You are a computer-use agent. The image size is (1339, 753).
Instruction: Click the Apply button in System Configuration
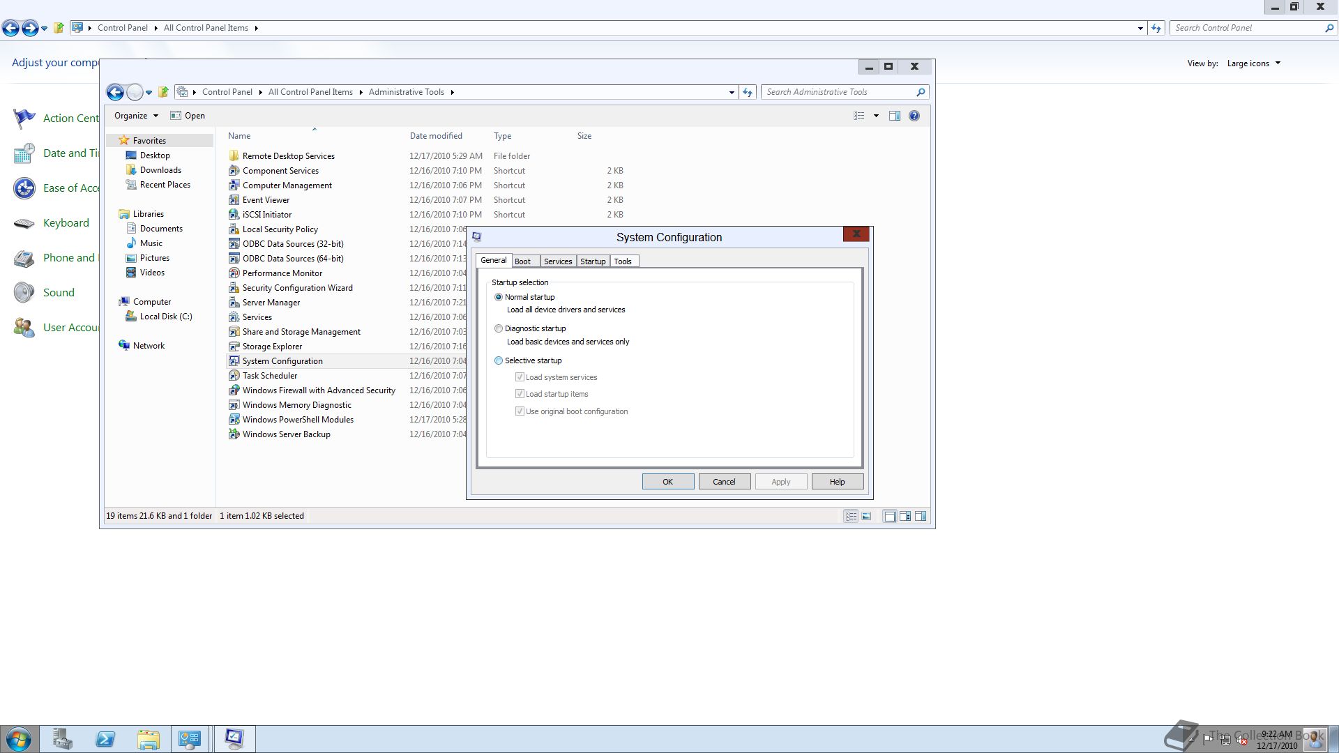[781, 482]
